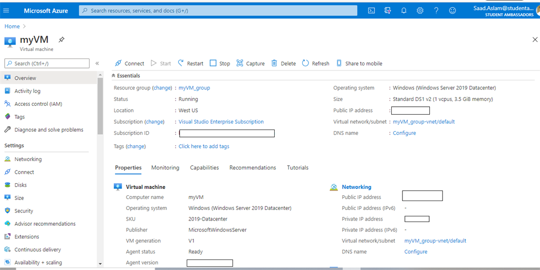This screenshot has width=540, height=270.
Task: Open myVM_group-vnet/default link in Essentials
Action: pos(423,122)
